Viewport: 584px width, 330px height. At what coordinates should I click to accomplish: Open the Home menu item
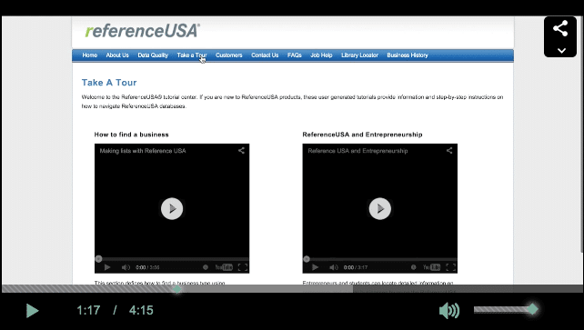point(90,55)
